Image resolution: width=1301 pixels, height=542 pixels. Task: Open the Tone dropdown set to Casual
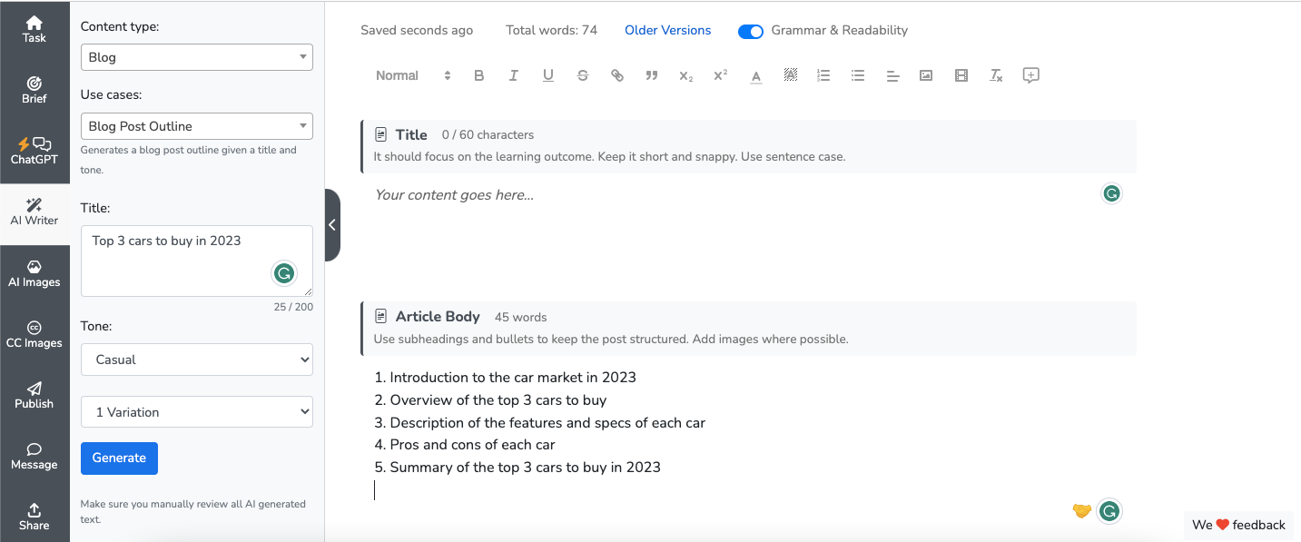(196, 360)
